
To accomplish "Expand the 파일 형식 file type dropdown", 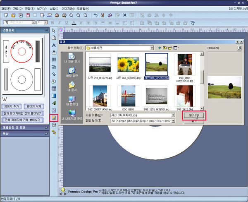I will tap(173, 121).
